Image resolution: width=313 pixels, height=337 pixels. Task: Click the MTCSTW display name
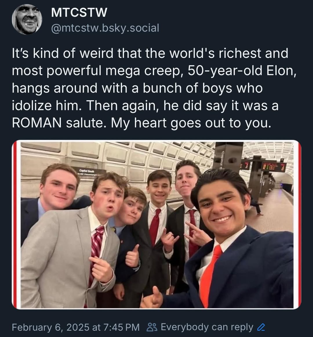pos(79,12)
